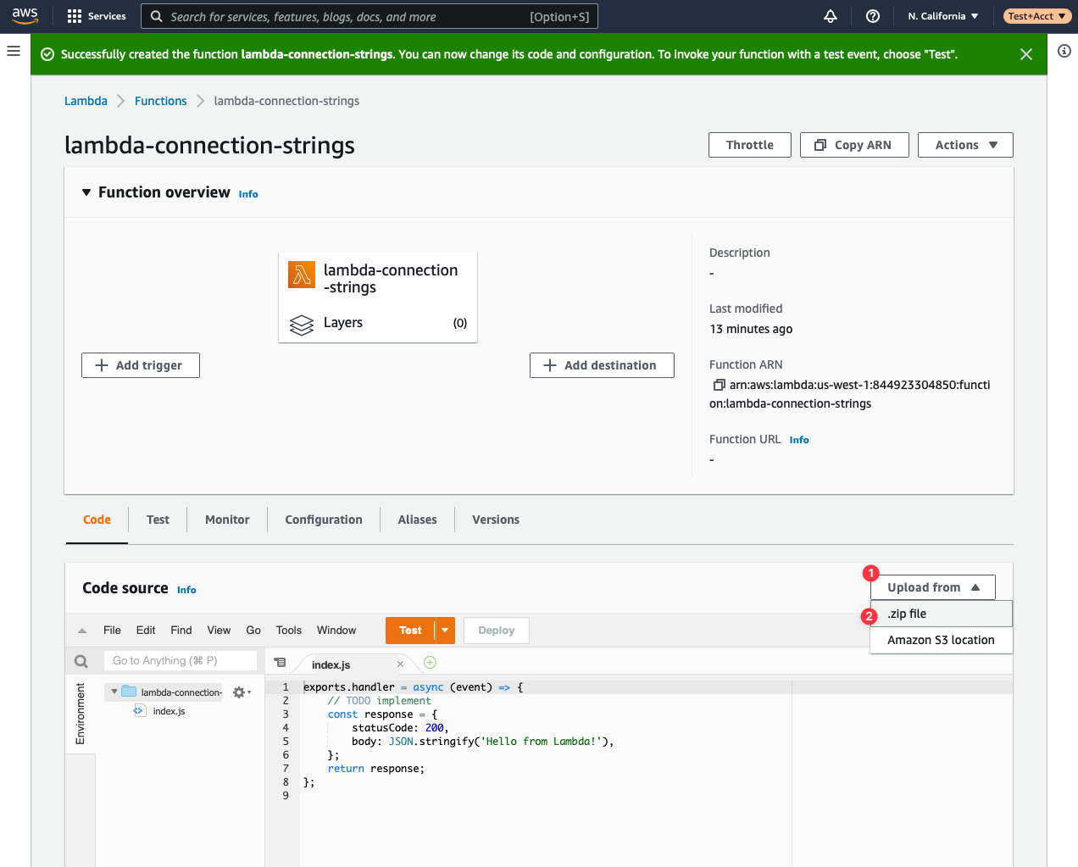The height and width of the screenshot is (867, 1078).
Task: Click the Deploy button
Action: point(497,631)
